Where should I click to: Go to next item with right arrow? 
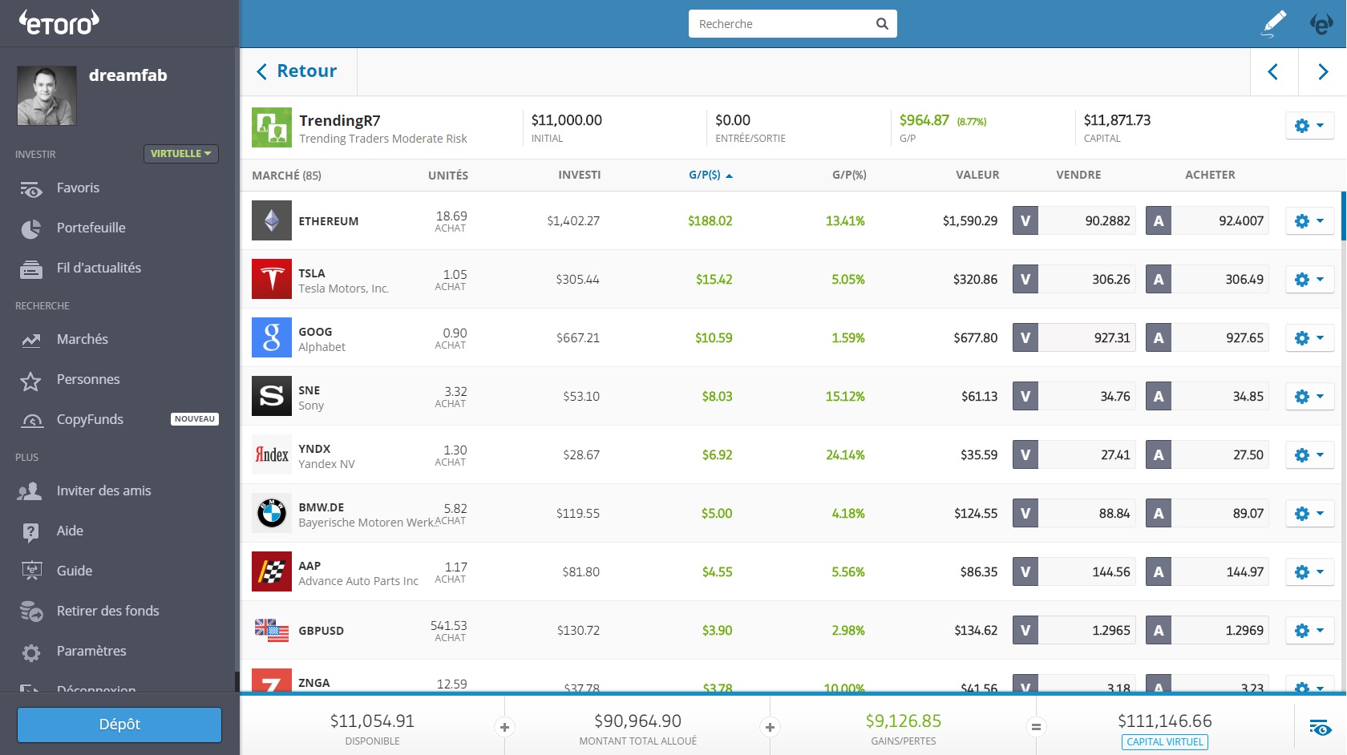tap(1323, 72)
